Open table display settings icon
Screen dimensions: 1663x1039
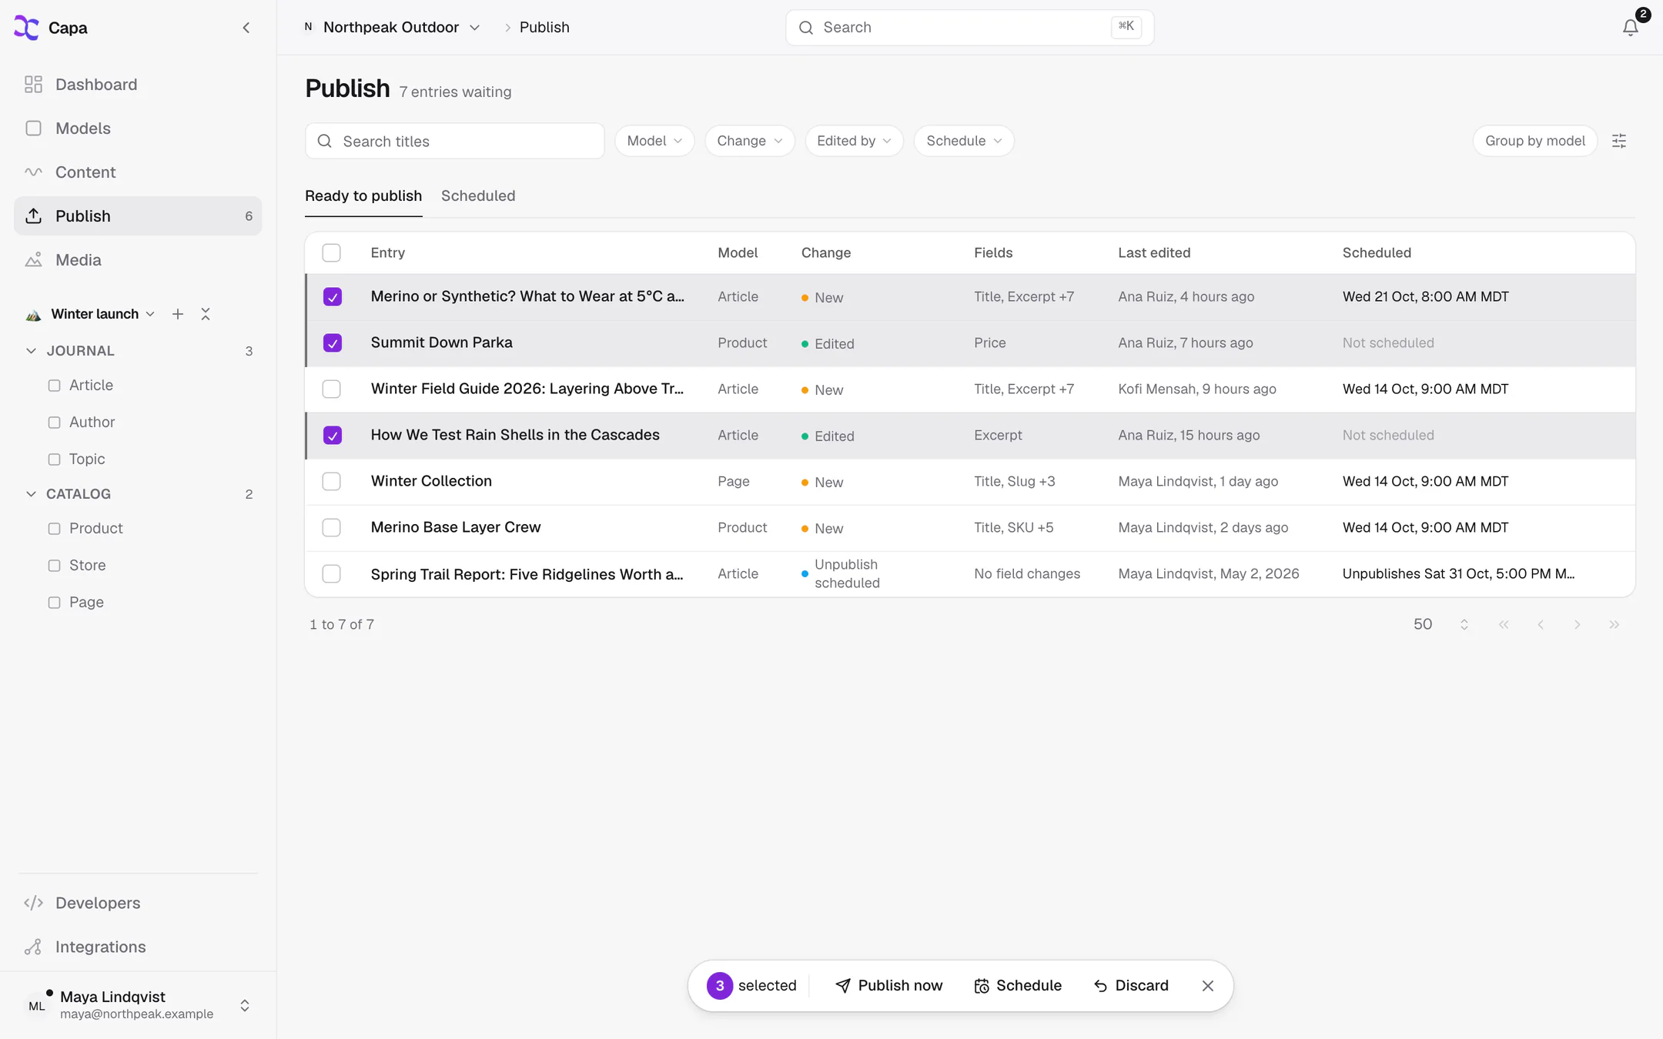click(x=1619, y=141)
